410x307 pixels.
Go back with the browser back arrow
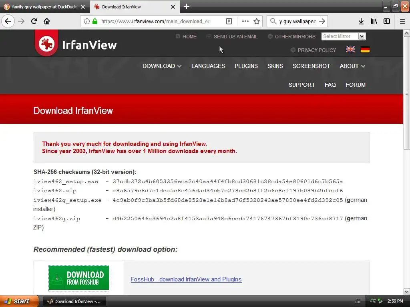(x=8, y=21)
